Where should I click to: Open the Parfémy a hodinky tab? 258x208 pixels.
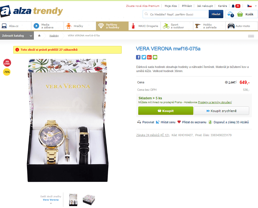point(112,26)
